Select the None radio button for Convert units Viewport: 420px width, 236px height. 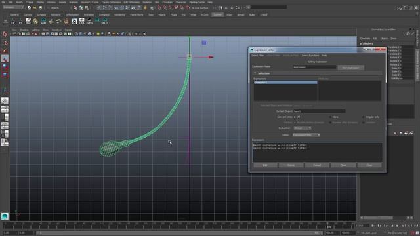coord(330,117)
